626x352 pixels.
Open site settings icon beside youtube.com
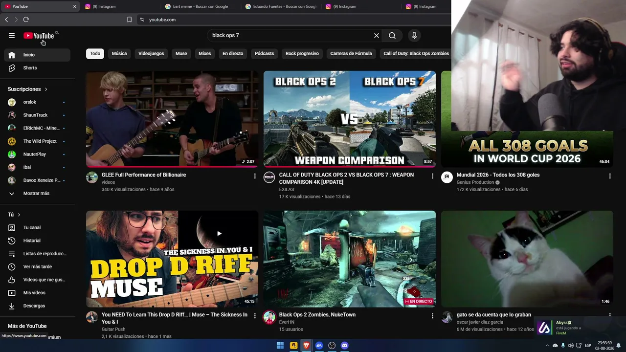(142, 20)
